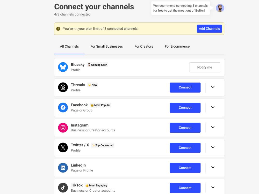Click the Bluesky butterfly icon
The image size is (259, 194).
[x=63, y=67]
